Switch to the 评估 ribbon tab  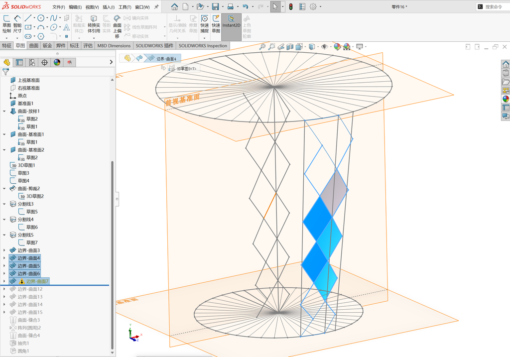pyautogui.click(x=88, y=46)
